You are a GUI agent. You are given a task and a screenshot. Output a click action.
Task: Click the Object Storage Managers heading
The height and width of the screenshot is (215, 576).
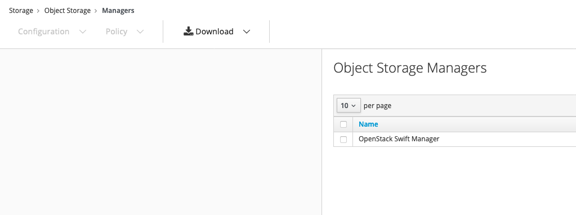click(x=410, y=68)
